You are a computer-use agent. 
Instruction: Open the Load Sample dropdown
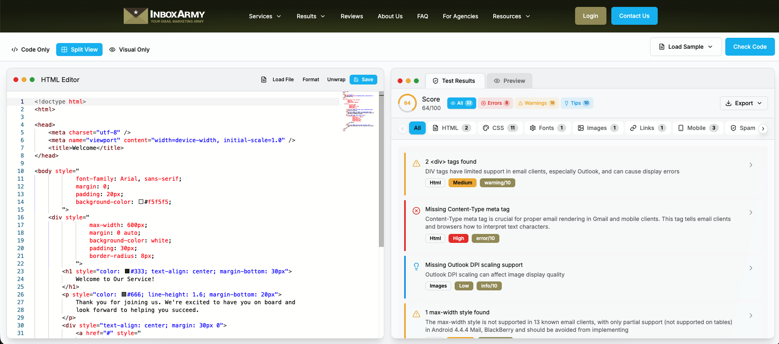click(686, 47)
